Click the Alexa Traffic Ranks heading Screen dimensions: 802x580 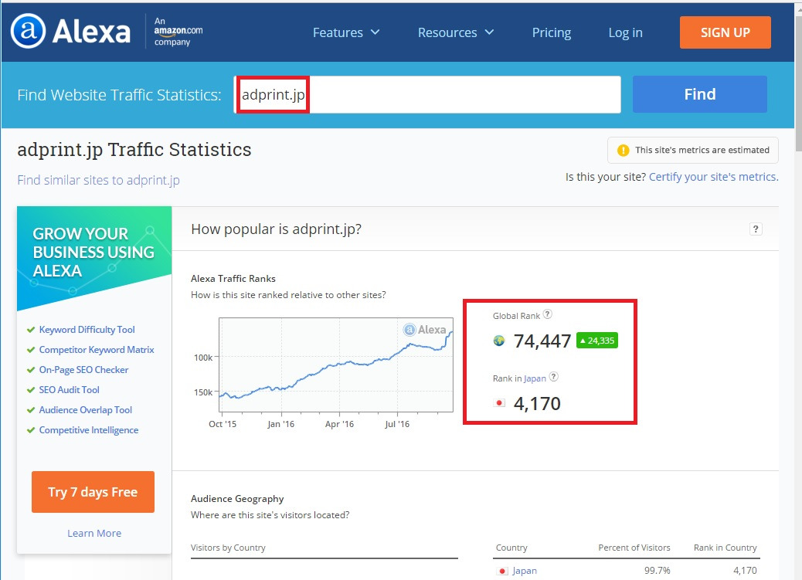233,279
